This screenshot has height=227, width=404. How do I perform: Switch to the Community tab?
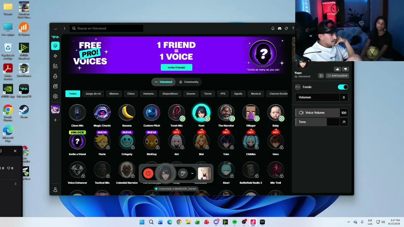click(189, 82)
